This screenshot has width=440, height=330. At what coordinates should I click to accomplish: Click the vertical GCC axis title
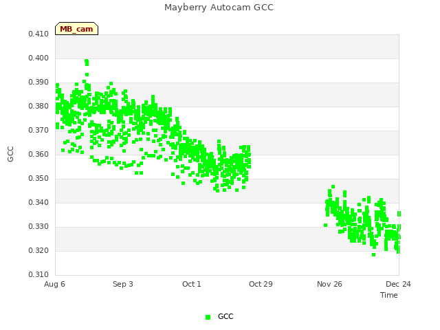click(10, 154)
